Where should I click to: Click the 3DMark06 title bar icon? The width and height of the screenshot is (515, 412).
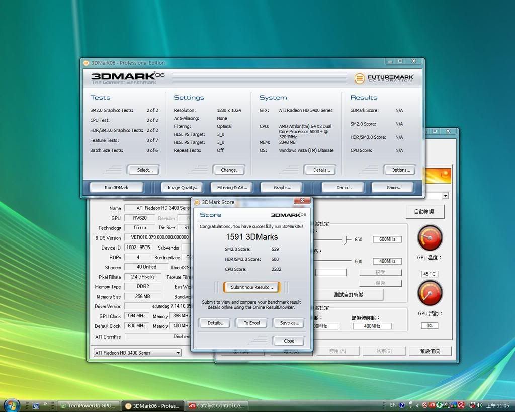pos(86,63)
